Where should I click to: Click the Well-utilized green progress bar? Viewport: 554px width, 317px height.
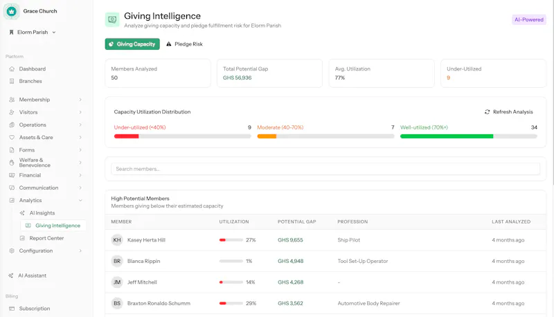click(469, 136)
